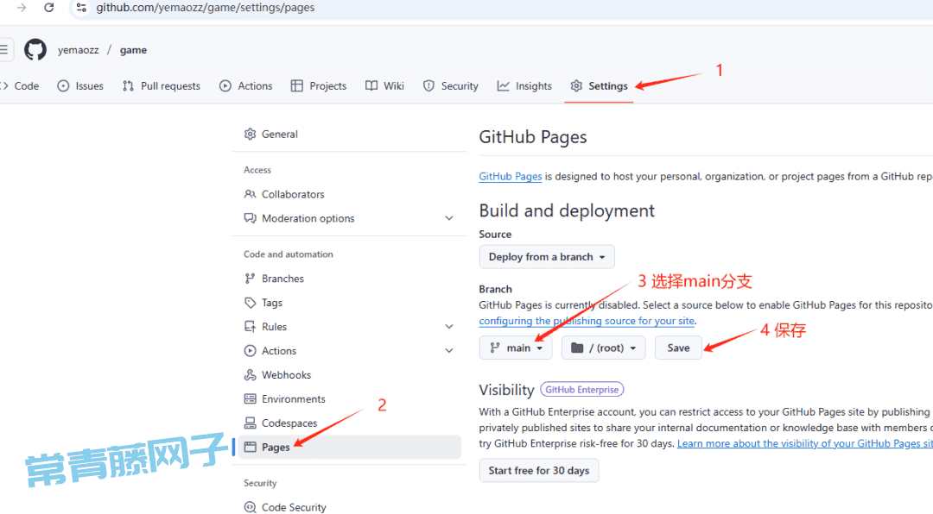Viewport: 933px width, 514px height.
Task: Open Learn more about visibility link
Action: click(x=805, y=444)
